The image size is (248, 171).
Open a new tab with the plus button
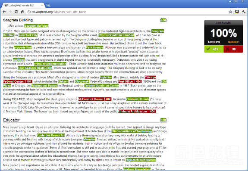point(48,5)
